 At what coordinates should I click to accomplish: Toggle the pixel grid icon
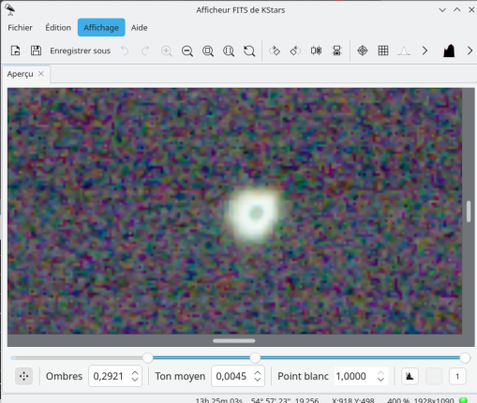(383, 50)
